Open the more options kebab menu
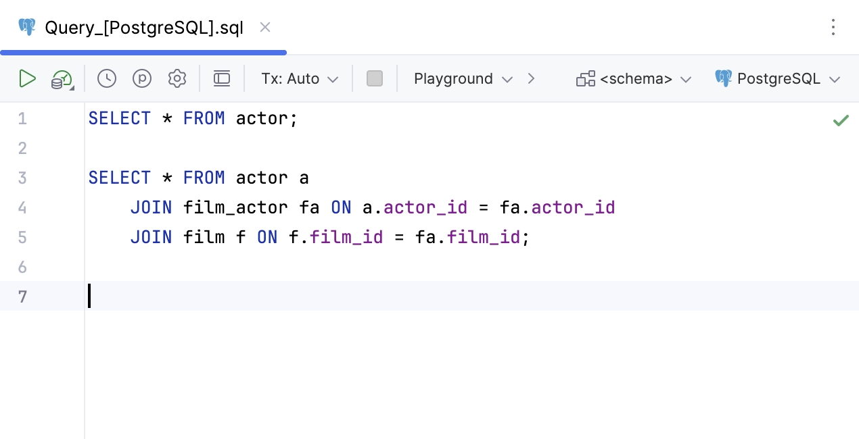This screenshot has width=859, height=439. 833,27
